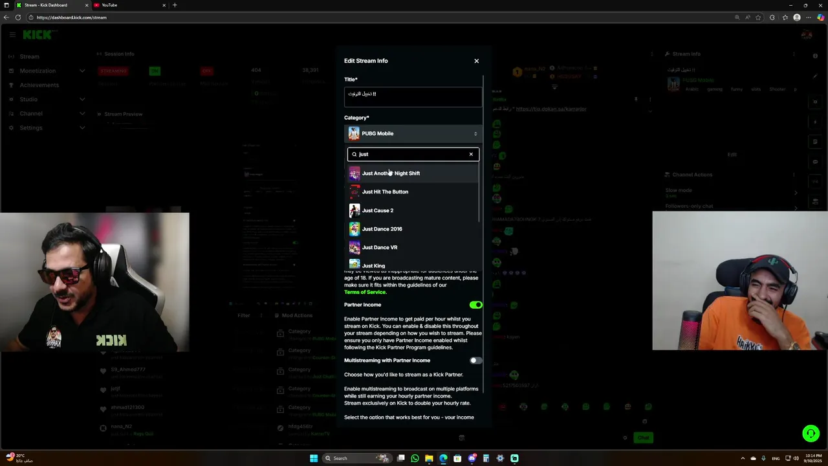Open the Terms of Service link

pos(365,292)
